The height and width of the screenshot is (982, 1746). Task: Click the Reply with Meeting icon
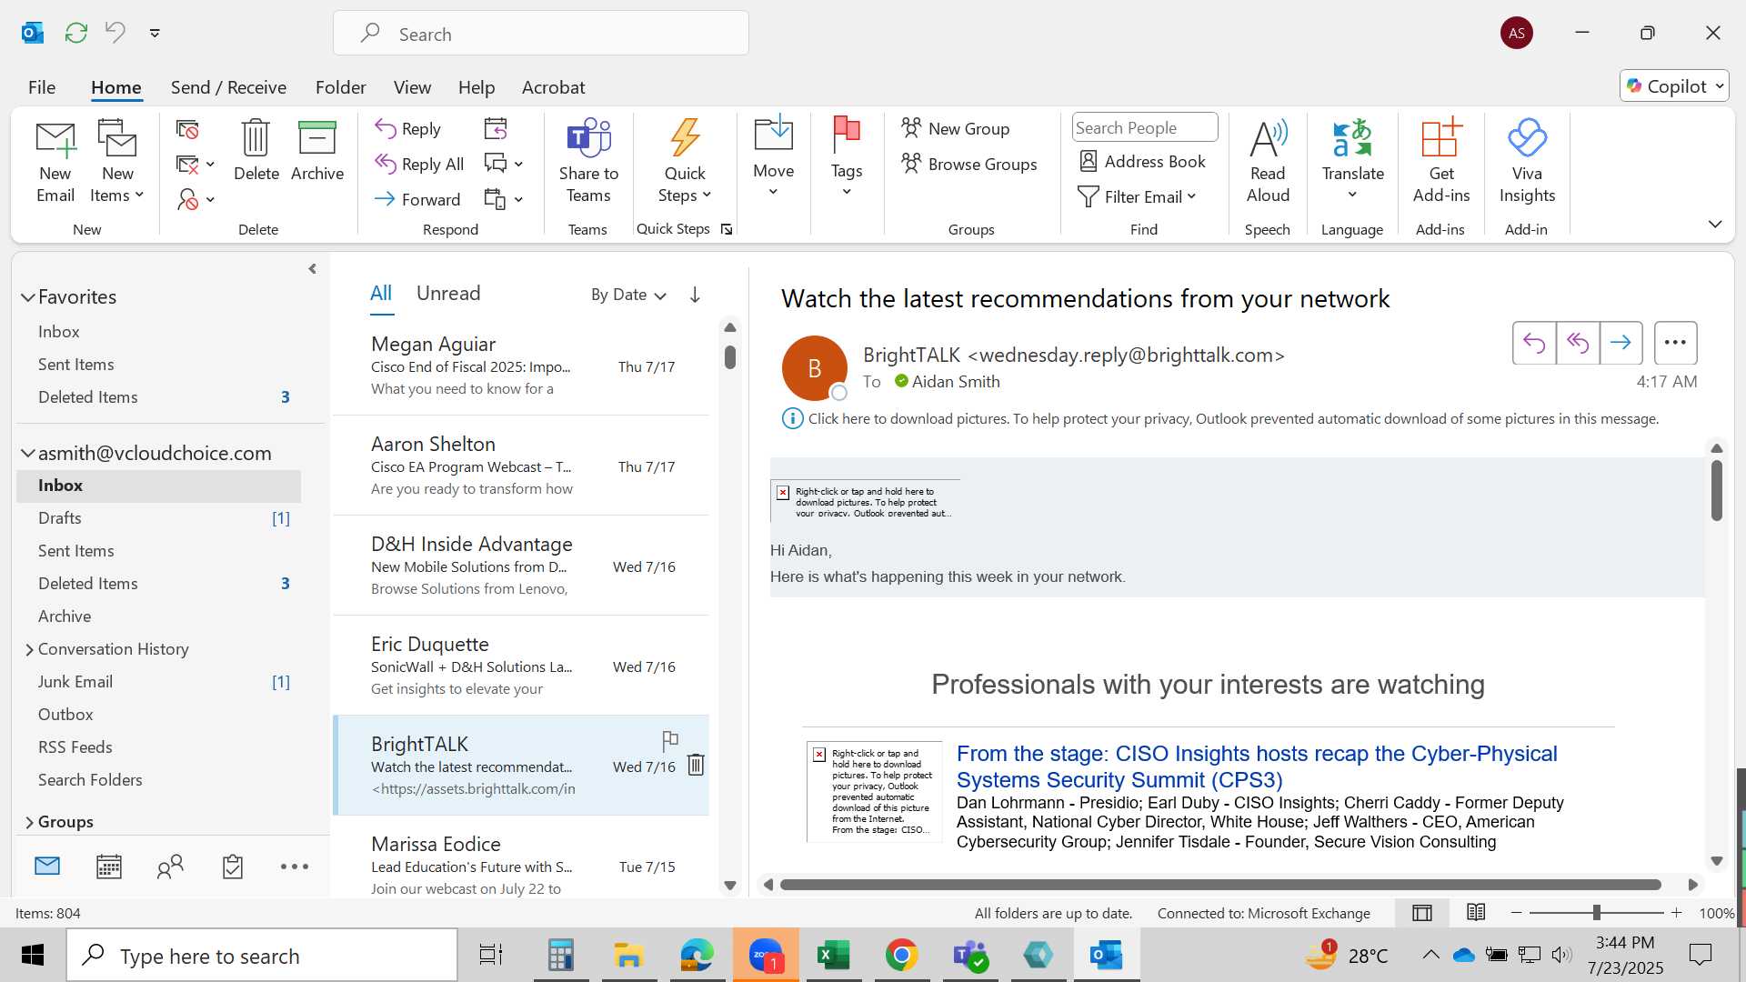click(496, 128)
